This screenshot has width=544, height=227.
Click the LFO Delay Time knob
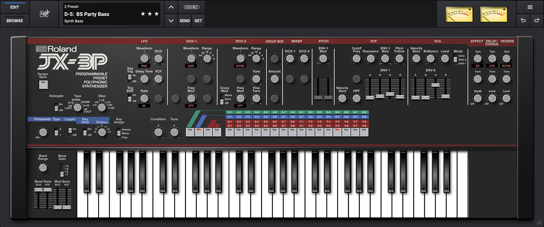pos(144,79)
